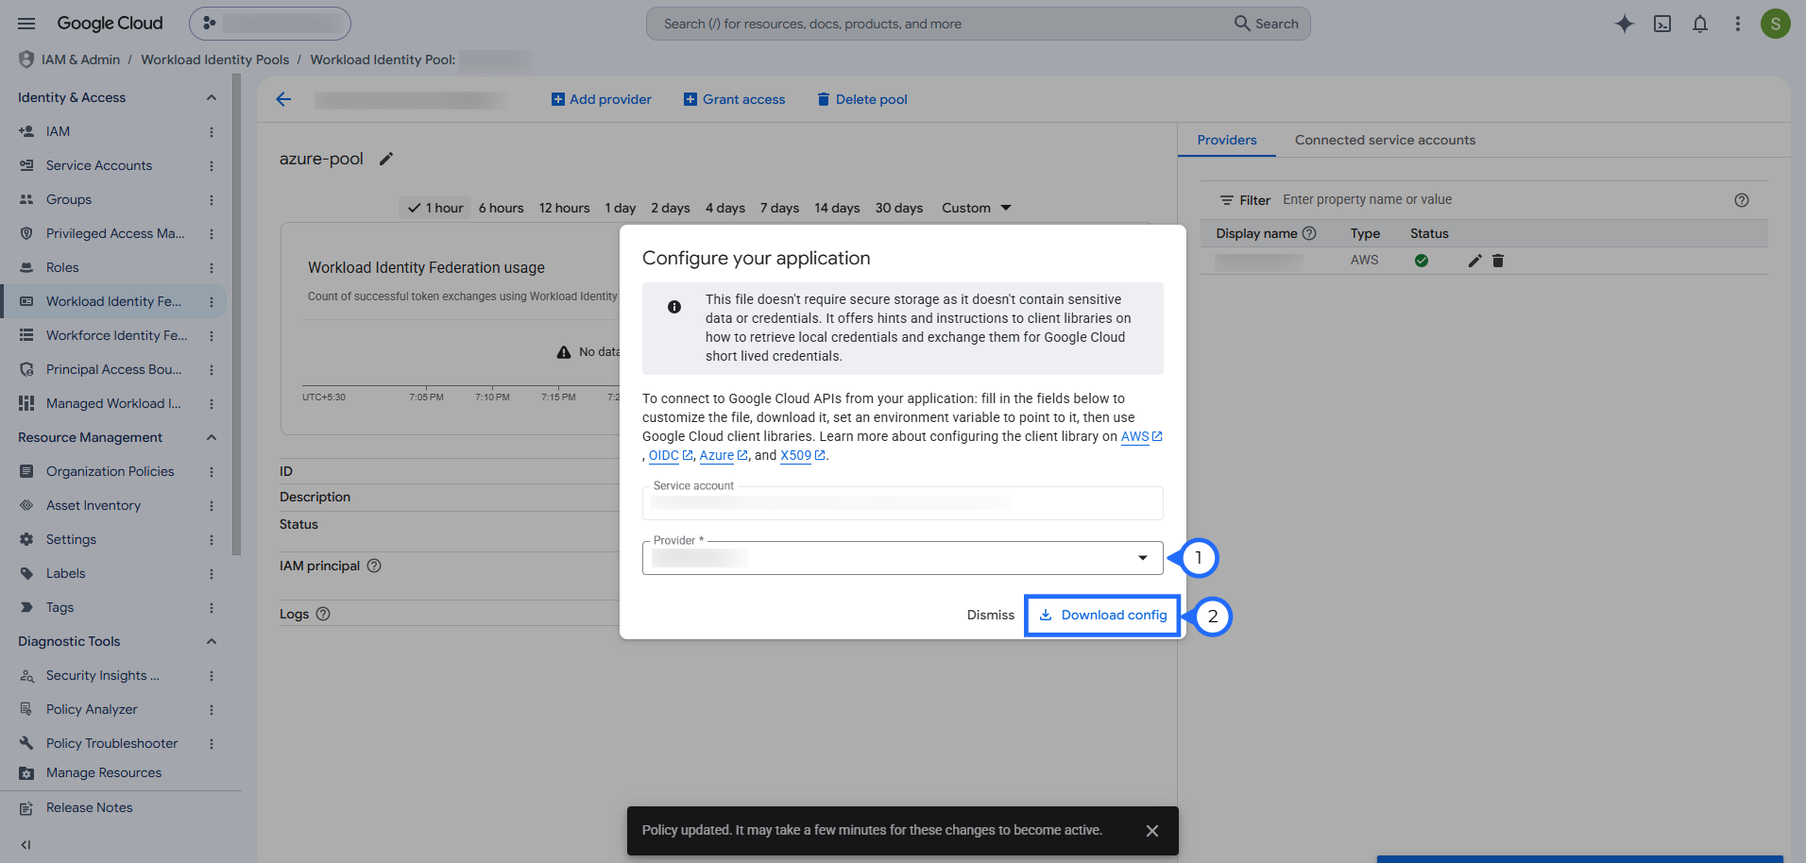Open more options for Roles item
This screenshot has width=1806, height=863.
click(x=212, y=268)
